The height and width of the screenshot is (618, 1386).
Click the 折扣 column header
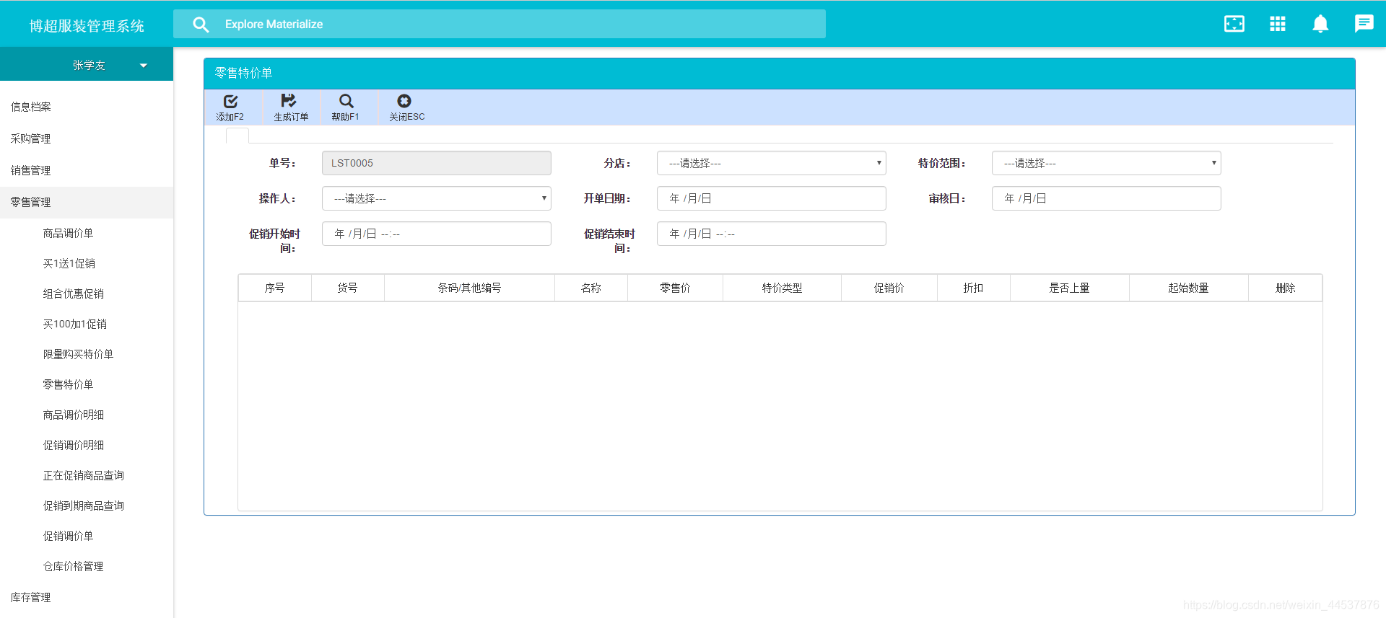pos(973,288)
